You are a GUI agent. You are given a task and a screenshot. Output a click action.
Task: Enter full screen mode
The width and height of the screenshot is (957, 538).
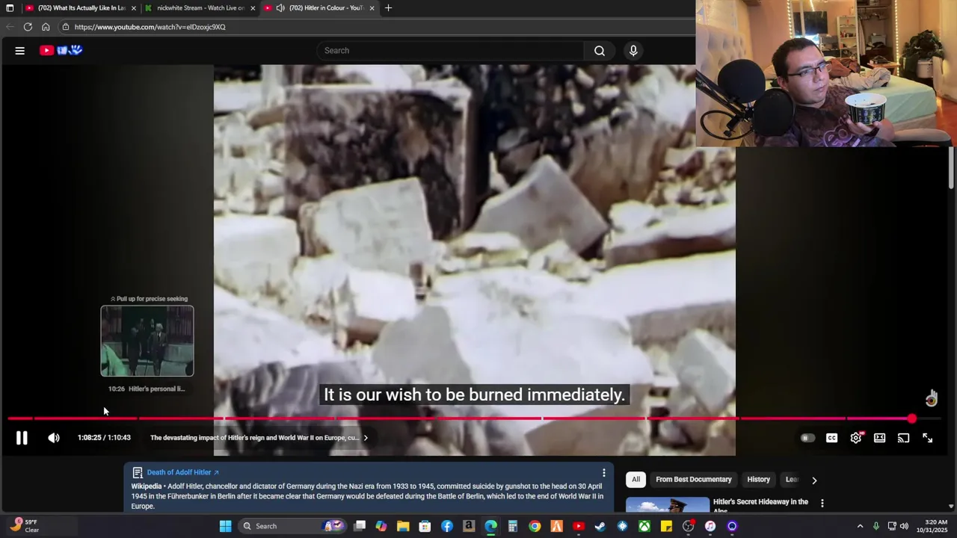[x=928, y=439]
